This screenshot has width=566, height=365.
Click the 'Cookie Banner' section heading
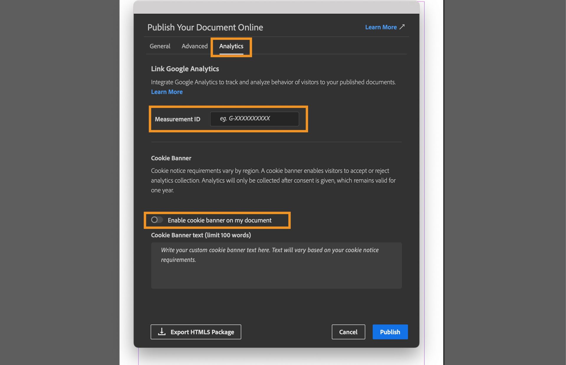(171, 158)
